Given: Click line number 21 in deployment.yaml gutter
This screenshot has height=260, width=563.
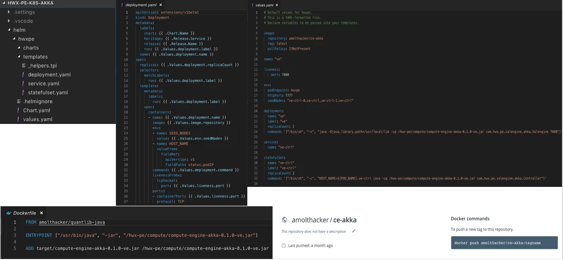Looking at the screenshot, I should (x=127, y=117).
